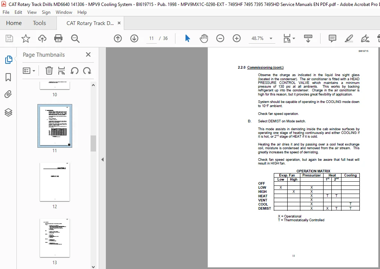Select the arrow Selection tool

click(188, 38)
